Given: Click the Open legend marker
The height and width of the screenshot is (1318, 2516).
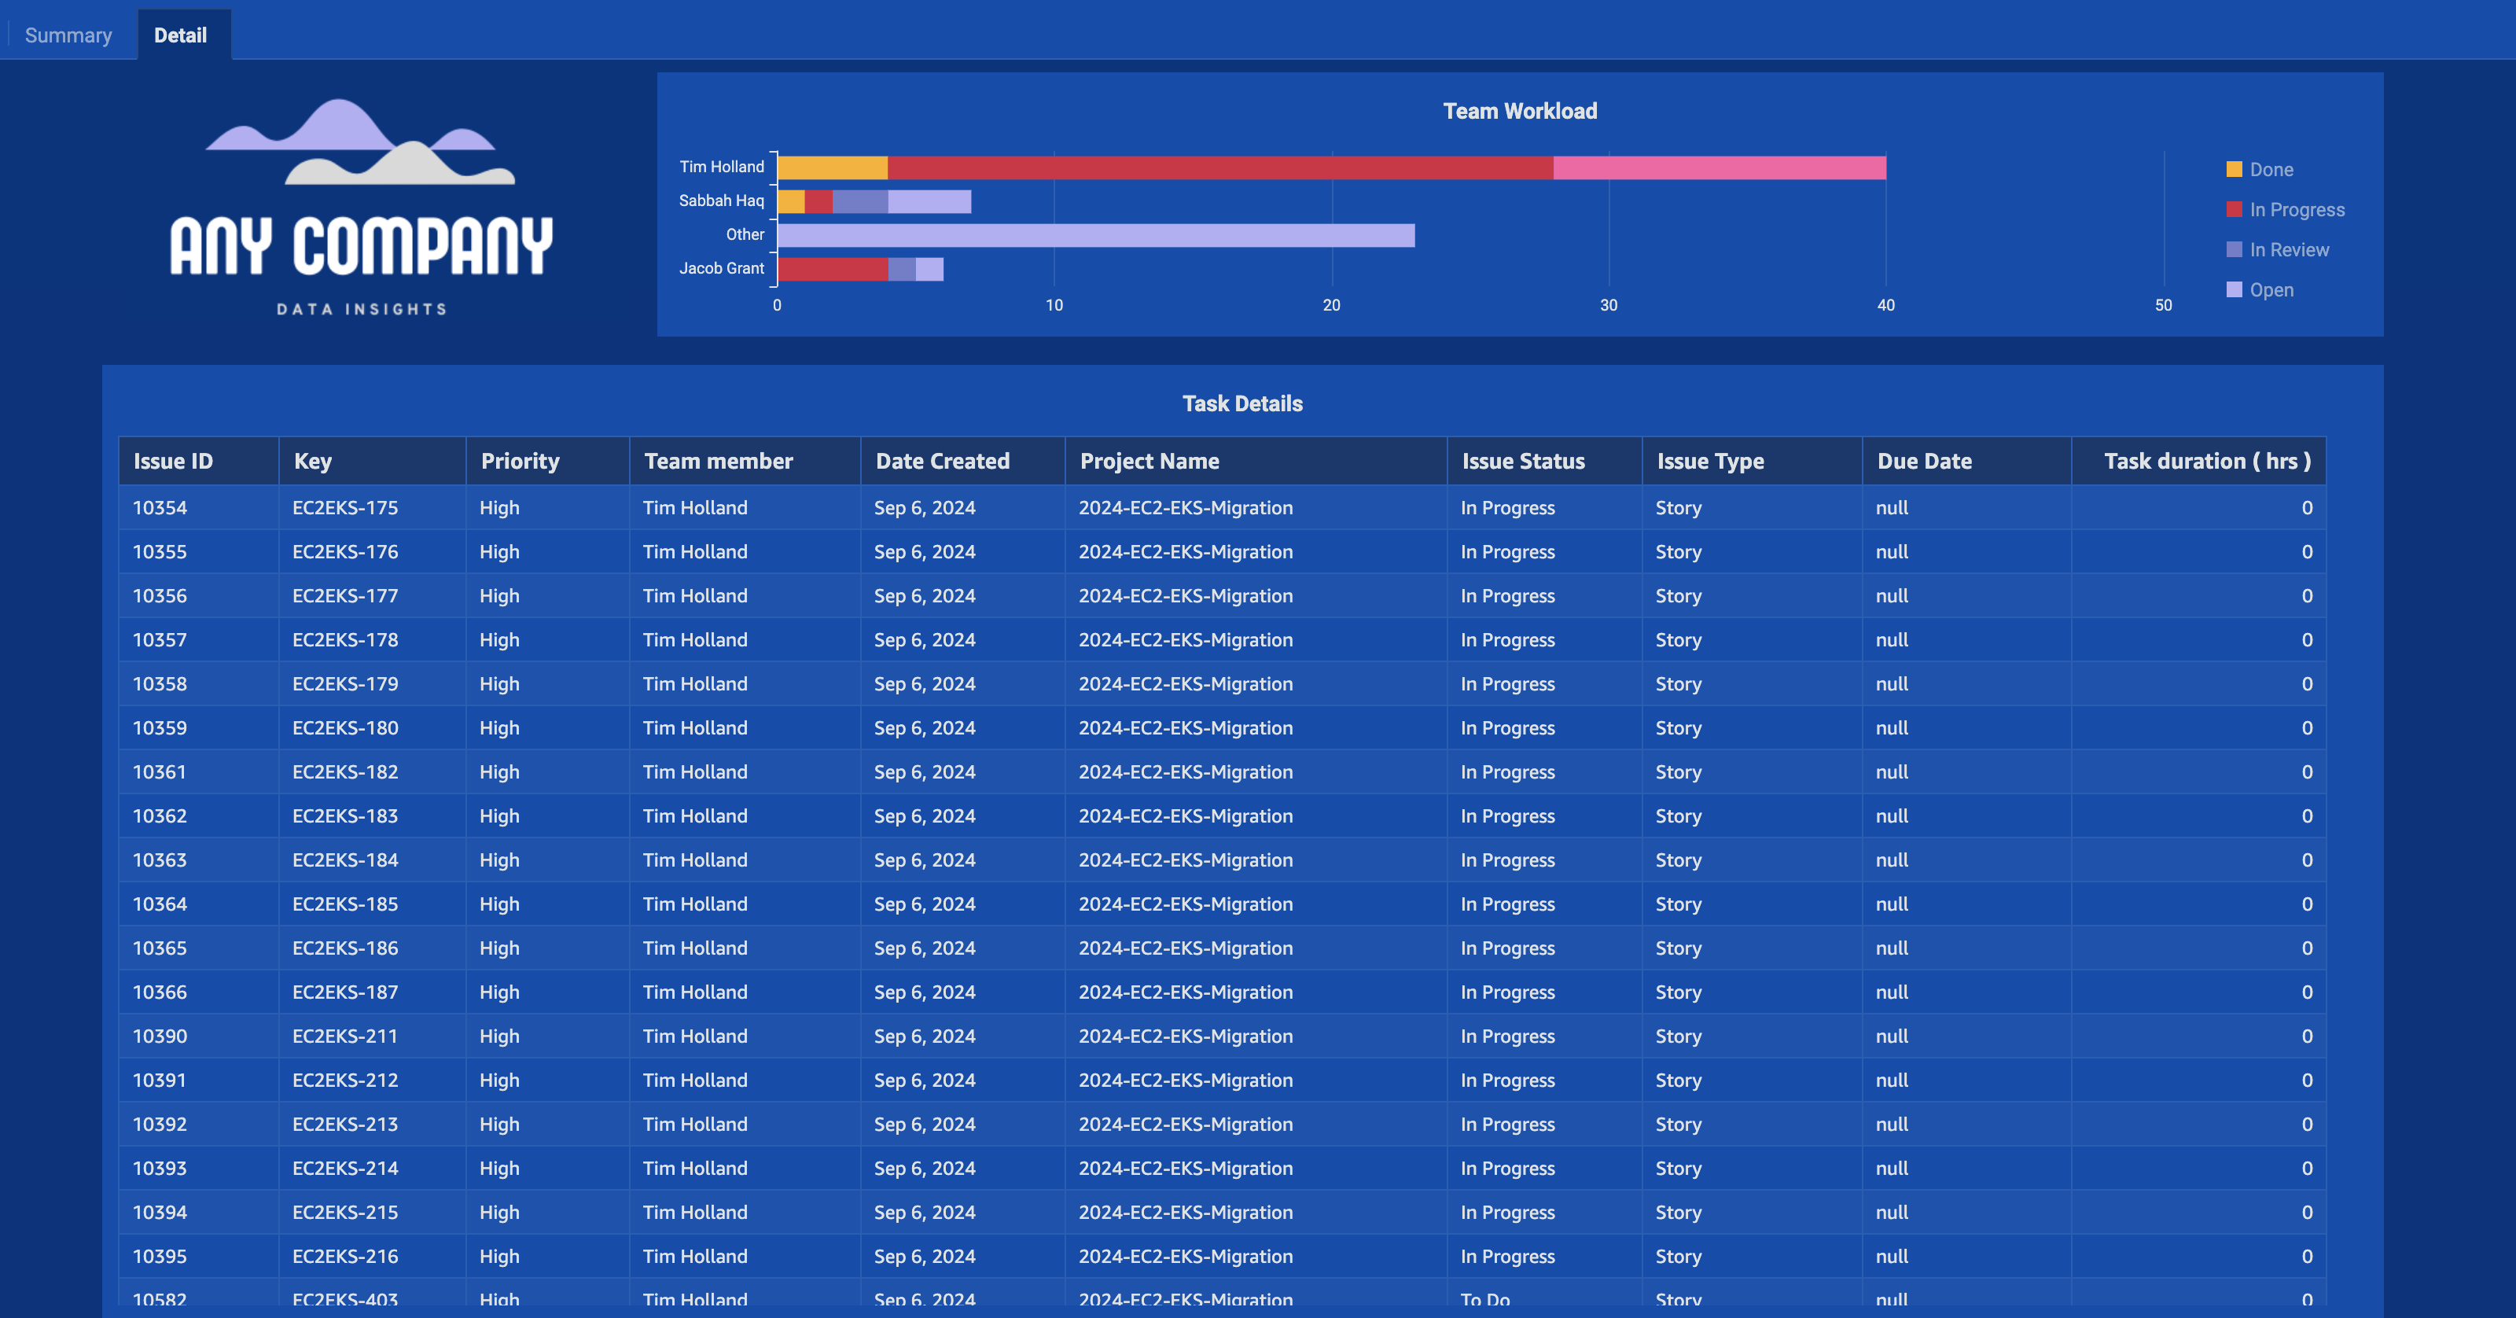Looking at the screenshot, I should (2234, 289).
